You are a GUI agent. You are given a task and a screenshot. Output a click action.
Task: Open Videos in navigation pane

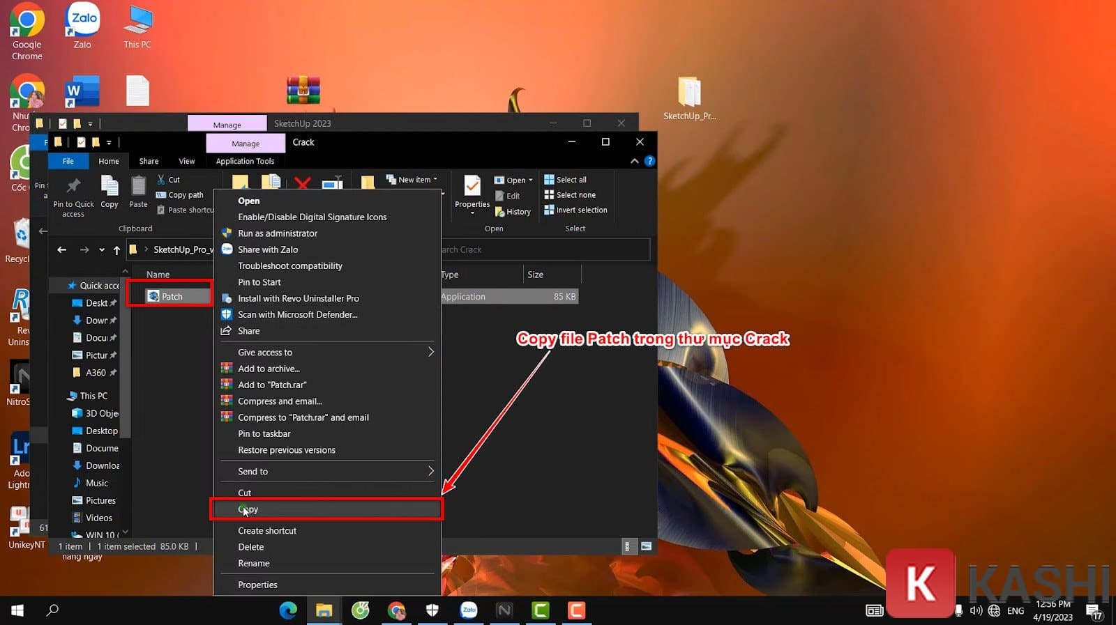(92, 518)
